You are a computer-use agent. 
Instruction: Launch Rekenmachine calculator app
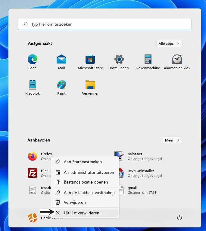(148, 60)
